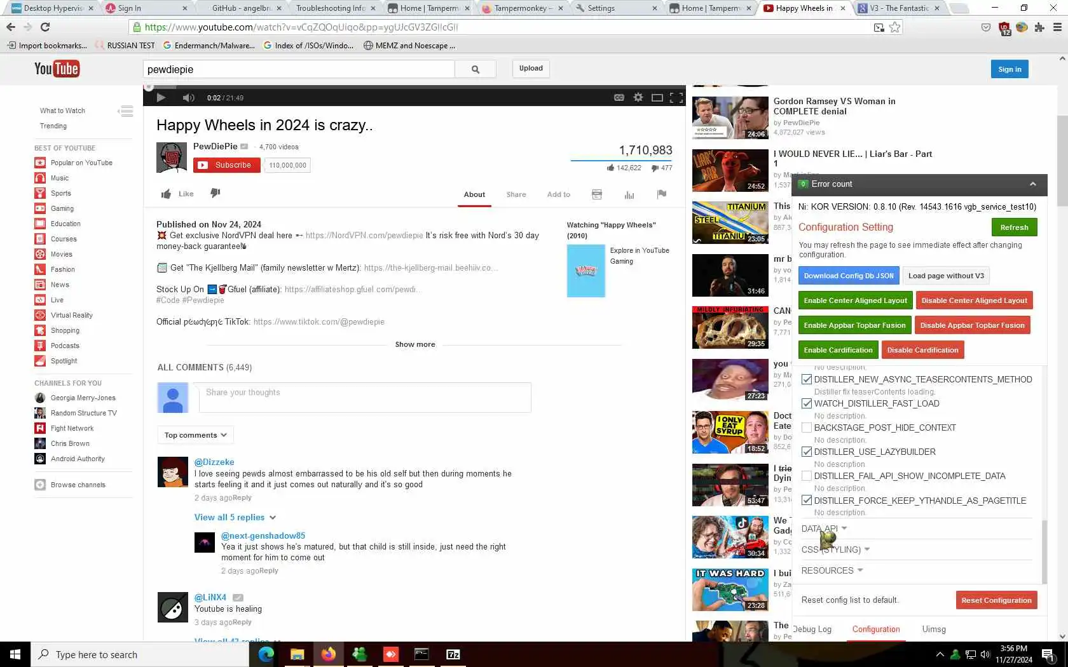
Task: Collapse the Error count panel chevron
Action: 1033,184
